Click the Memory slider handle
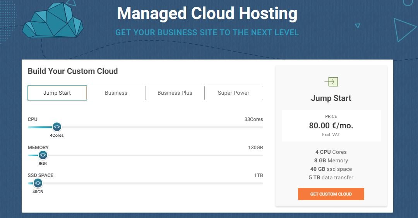 [x=43, y=155]
